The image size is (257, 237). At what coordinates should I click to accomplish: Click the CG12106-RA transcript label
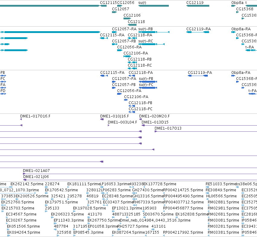(136, 53)
